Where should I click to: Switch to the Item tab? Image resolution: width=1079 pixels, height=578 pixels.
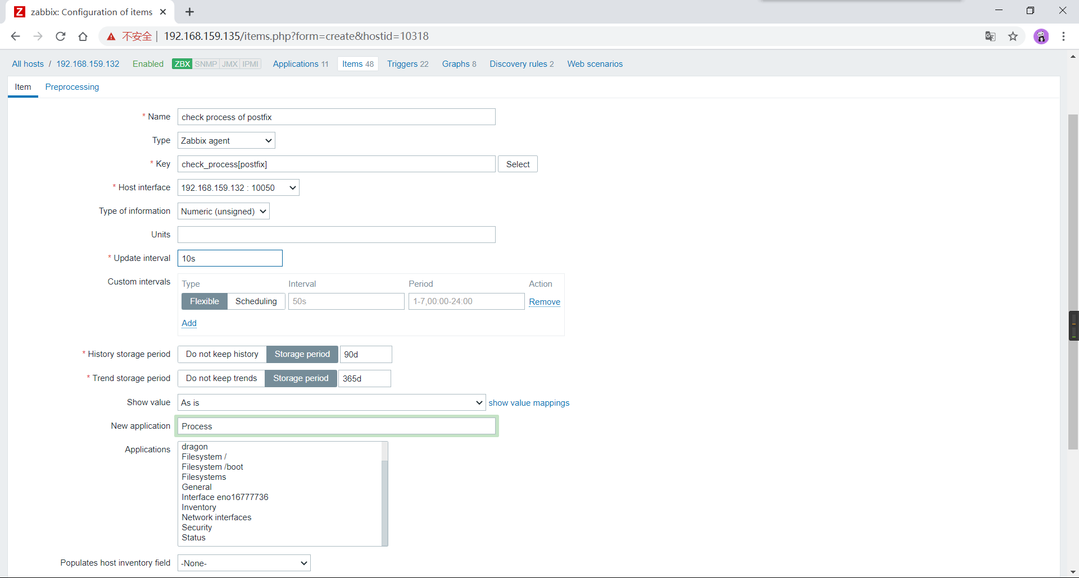pyautogui.click(x=23, y=87)
